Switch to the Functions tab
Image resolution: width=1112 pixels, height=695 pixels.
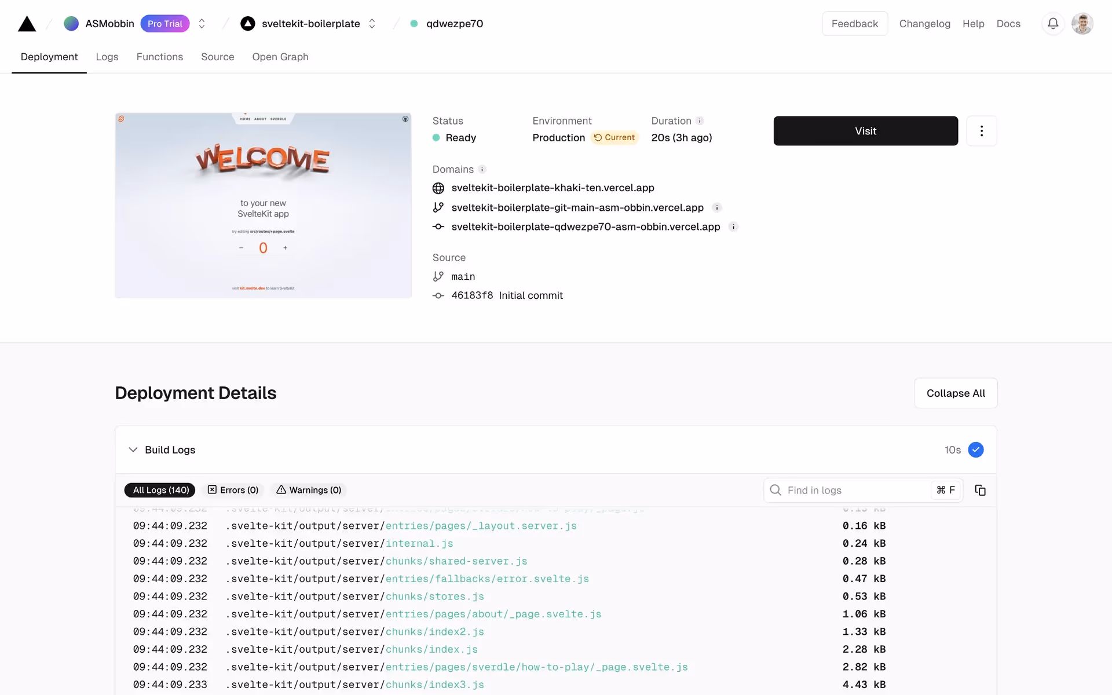[159, 57]
